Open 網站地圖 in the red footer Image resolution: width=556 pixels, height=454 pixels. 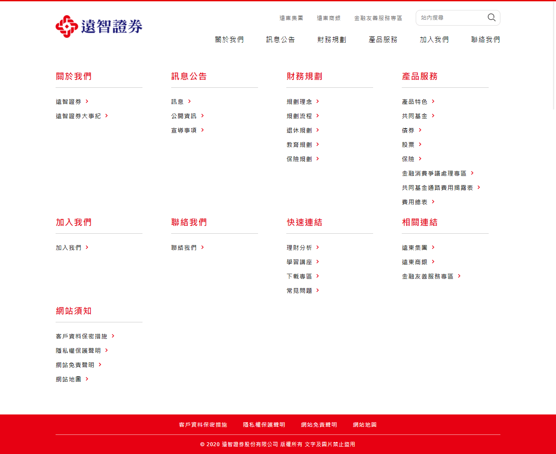[x=365, y=425]
